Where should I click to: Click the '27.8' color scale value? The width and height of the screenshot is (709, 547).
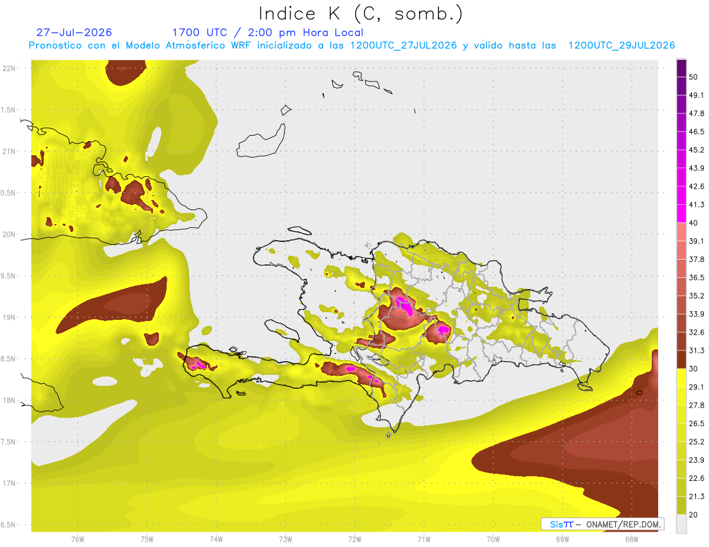pos(697,405)
